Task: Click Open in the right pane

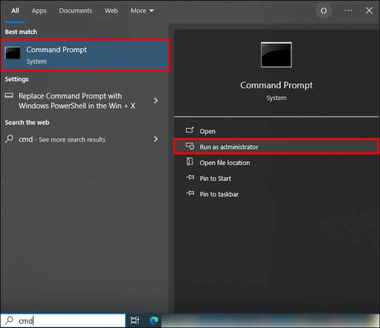Action: pos(276,131)
